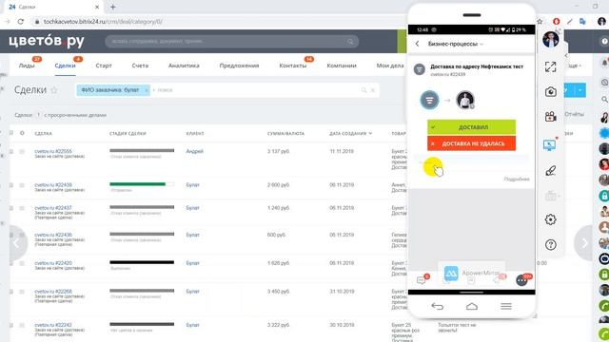Click the notifications bell in right sidebar
The image size is (609, 342).
click(x=604, y=63)
